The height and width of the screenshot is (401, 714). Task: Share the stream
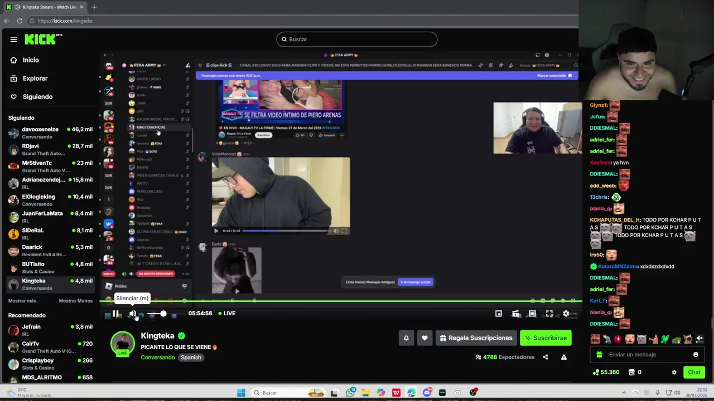click(x=546, y=357)
